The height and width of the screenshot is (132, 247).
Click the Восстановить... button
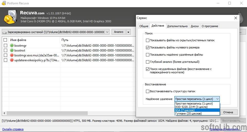tap(233, 121)
